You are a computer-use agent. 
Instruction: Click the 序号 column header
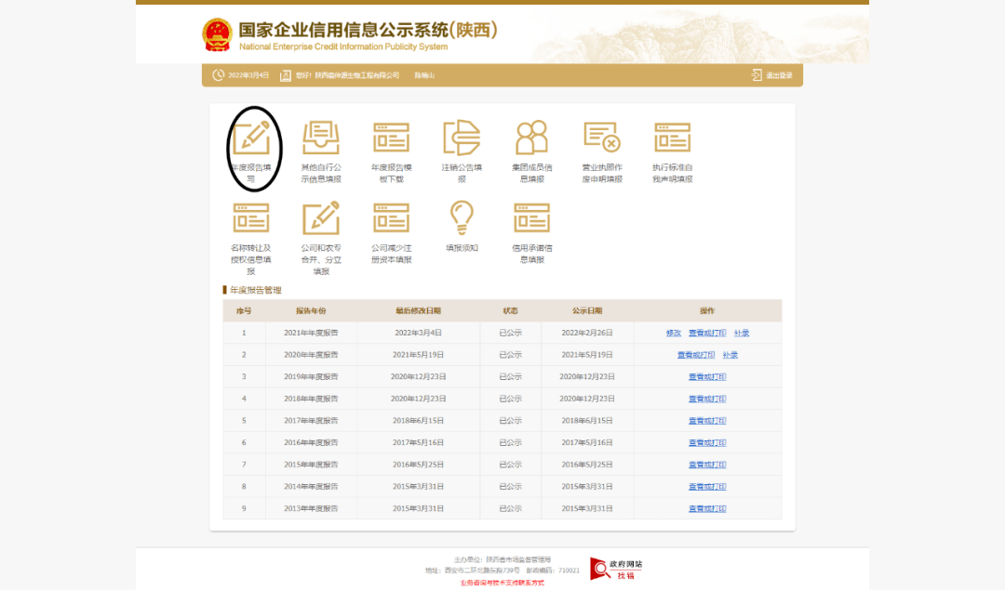point(244,311)
